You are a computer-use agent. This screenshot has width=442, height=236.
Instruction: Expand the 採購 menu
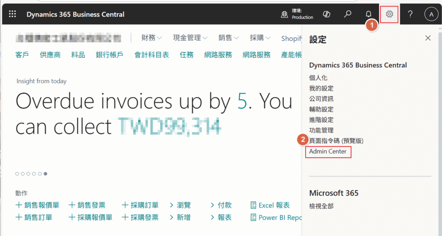tap(260, 38)
